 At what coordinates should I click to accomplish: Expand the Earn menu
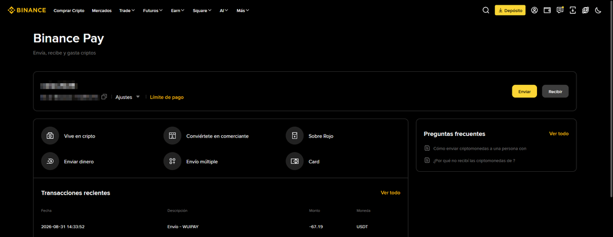pos(178,11)
